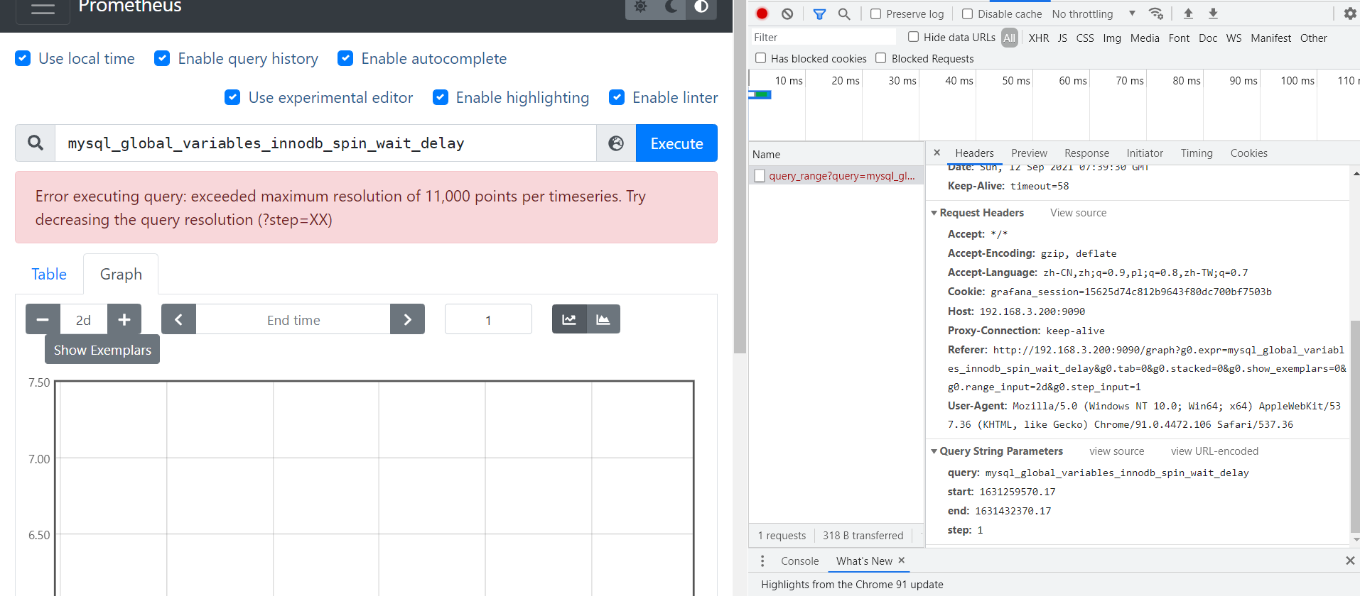Image resolution: width=1360 pixels, height=596 pixels.
Task: Click the Show Exemplars button
Action: [x=102, y=350]
